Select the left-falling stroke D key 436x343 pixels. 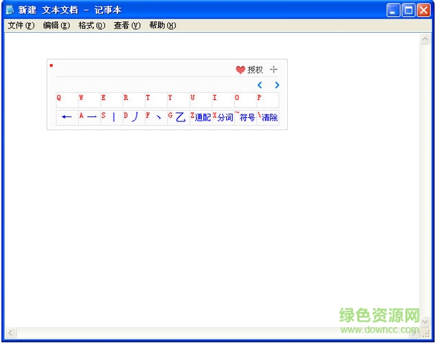[133, 117]
